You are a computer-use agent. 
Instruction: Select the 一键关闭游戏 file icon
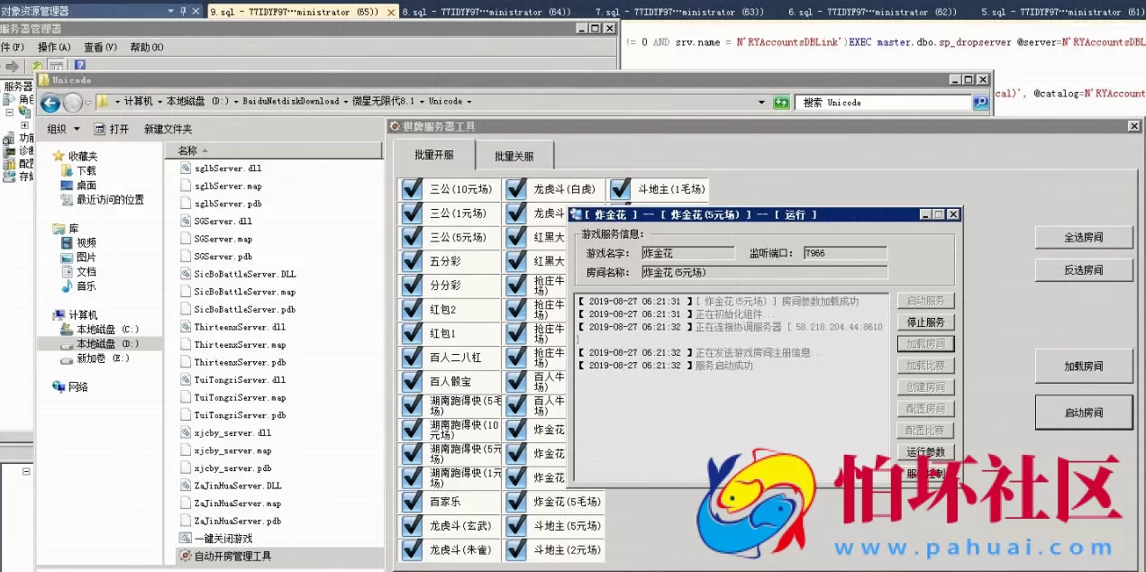(x=186, y=539)
